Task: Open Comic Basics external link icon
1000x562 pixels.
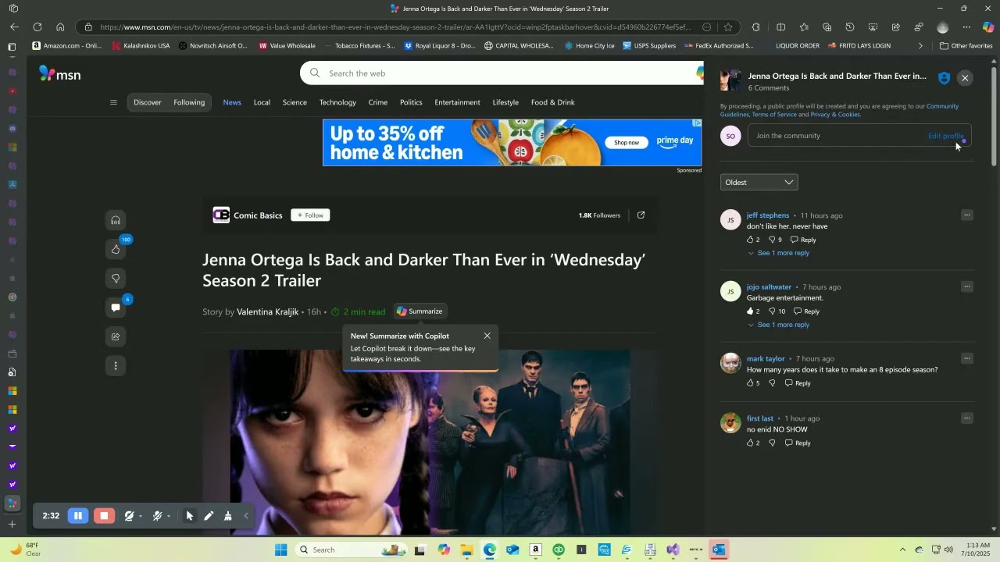Action: click(x=641, y=215)
